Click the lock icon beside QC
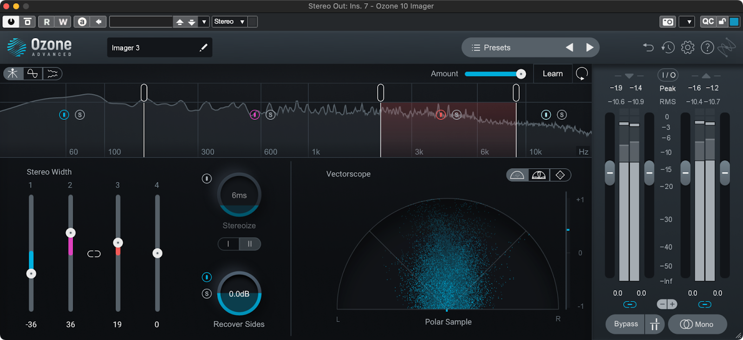The width and height of the screenshot is (743, 340). tap(722, 21)
